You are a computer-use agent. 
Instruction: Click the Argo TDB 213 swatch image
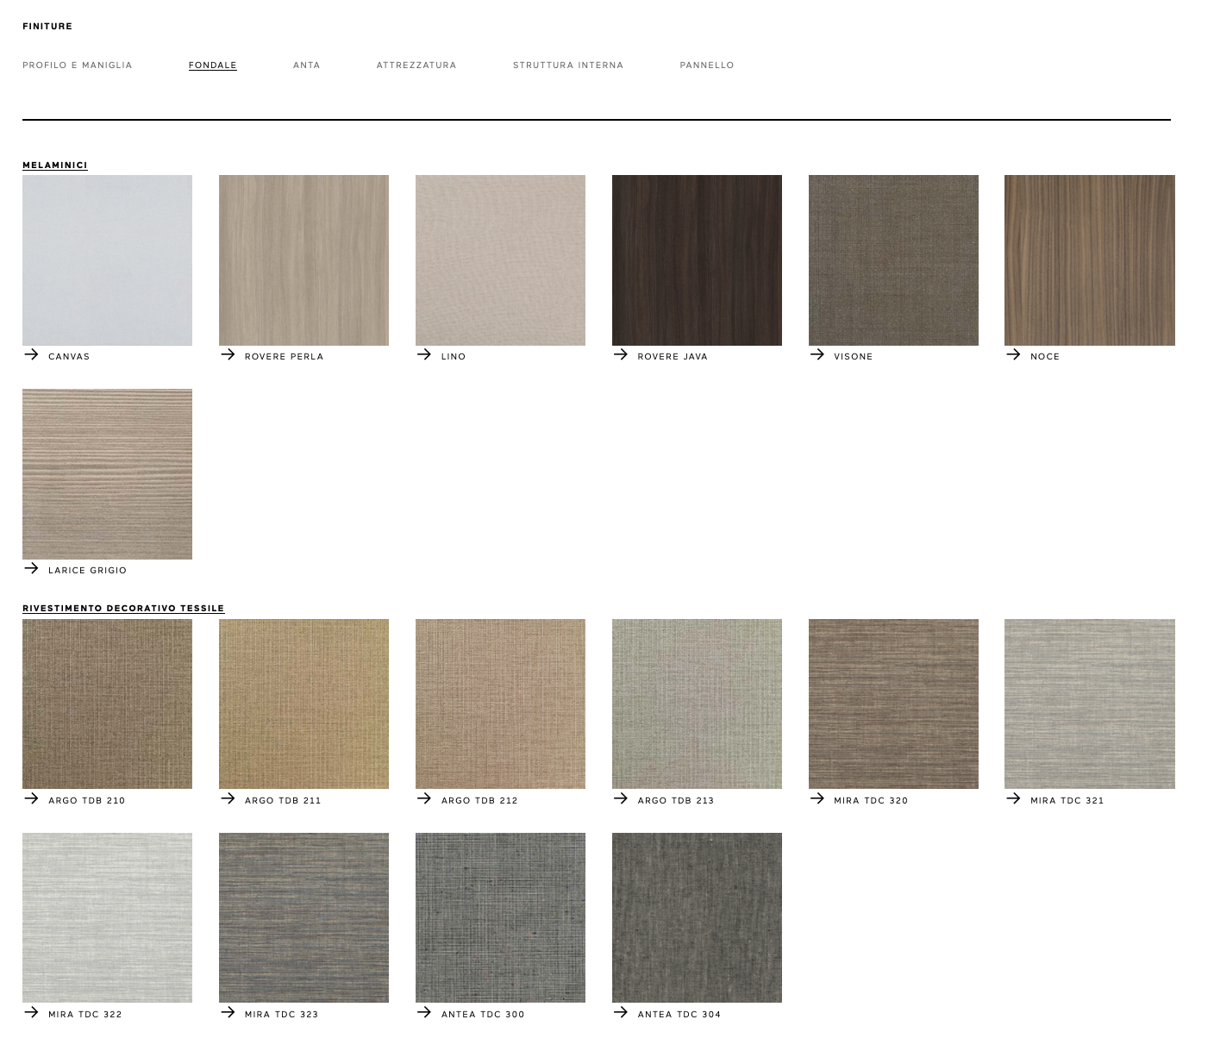[697, 704]
